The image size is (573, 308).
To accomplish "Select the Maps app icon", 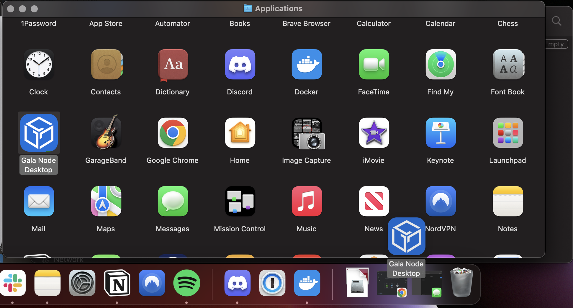I will pos(106,201).
